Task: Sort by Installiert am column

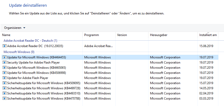Action: point(208,35)
